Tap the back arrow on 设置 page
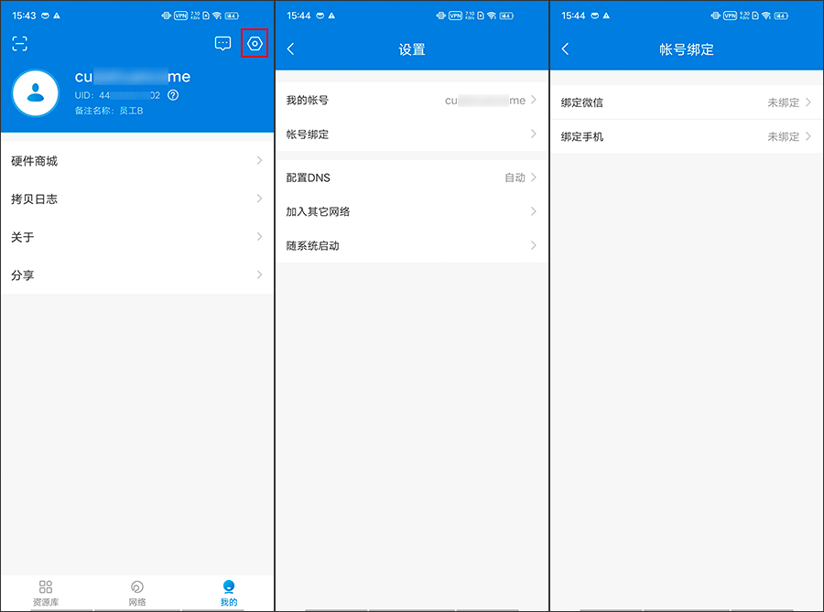Screen dimensions: 824x612 290,49
